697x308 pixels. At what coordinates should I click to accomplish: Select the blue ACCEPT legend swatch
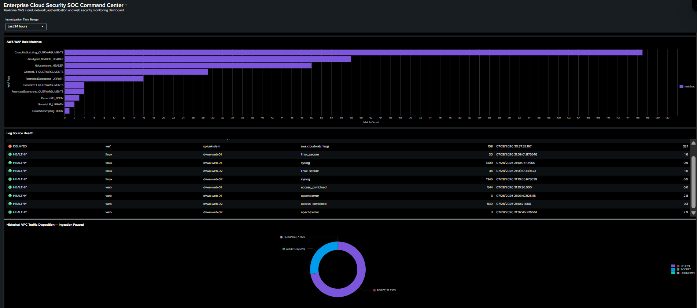[x=673, y=269]
